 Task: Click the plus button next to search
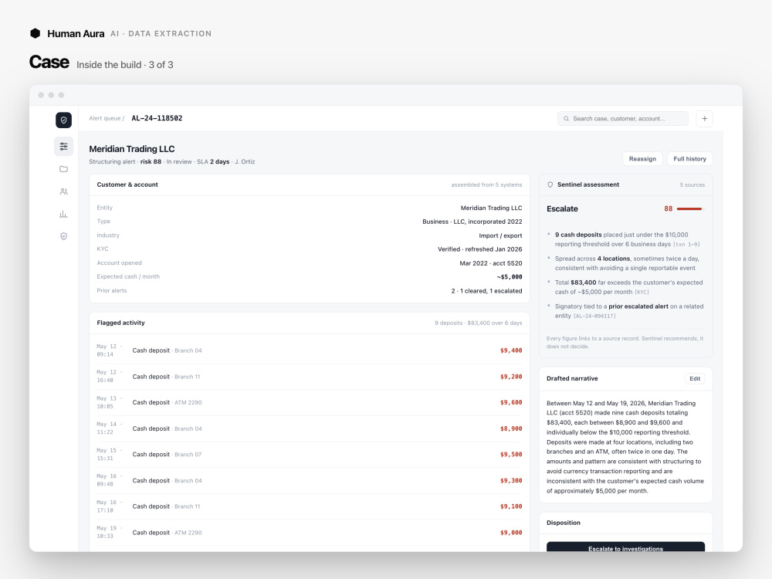(705, 119)
